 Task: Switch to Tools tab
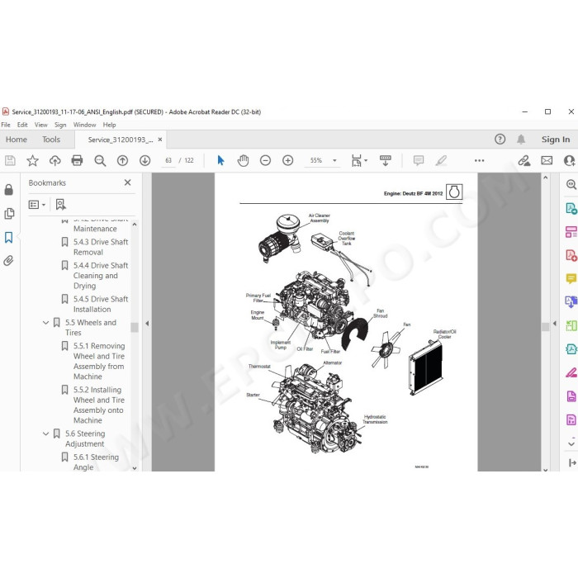tap(51, 140)
